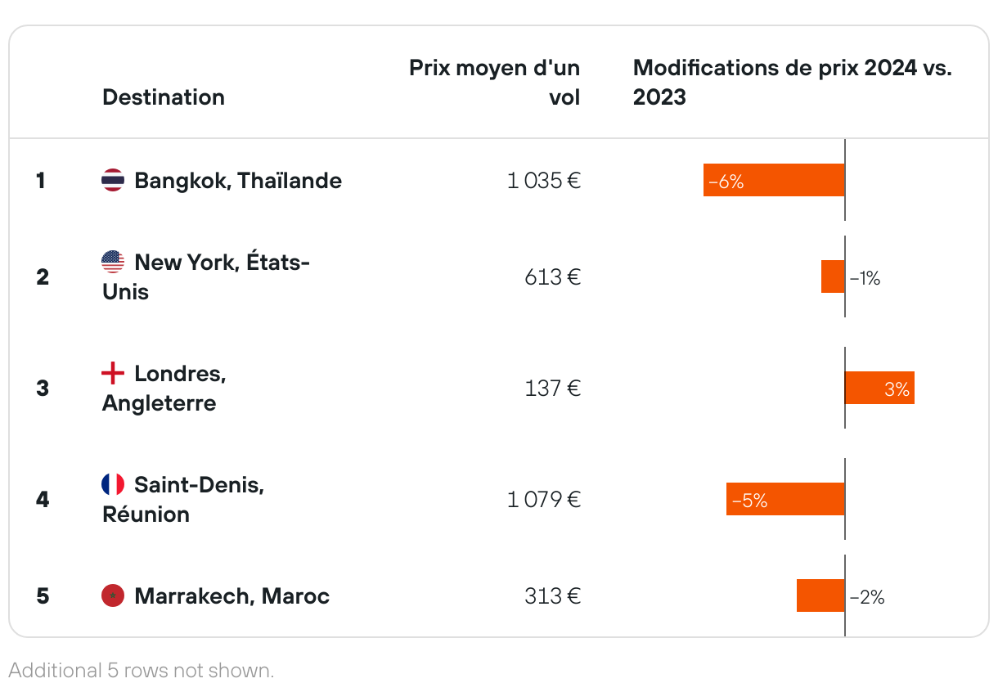Click the −1% bar for New York
Viewport: 998px width, 692px height.
pyautogui.click(x=833, y=276)
